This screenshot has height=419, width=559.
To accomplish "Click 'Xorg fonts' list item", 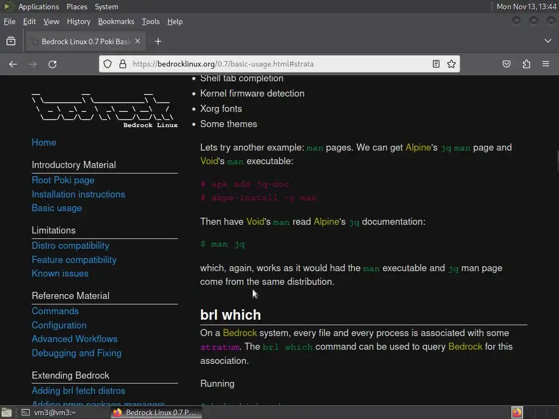I will pyautogui.click(x=221, y=109).
